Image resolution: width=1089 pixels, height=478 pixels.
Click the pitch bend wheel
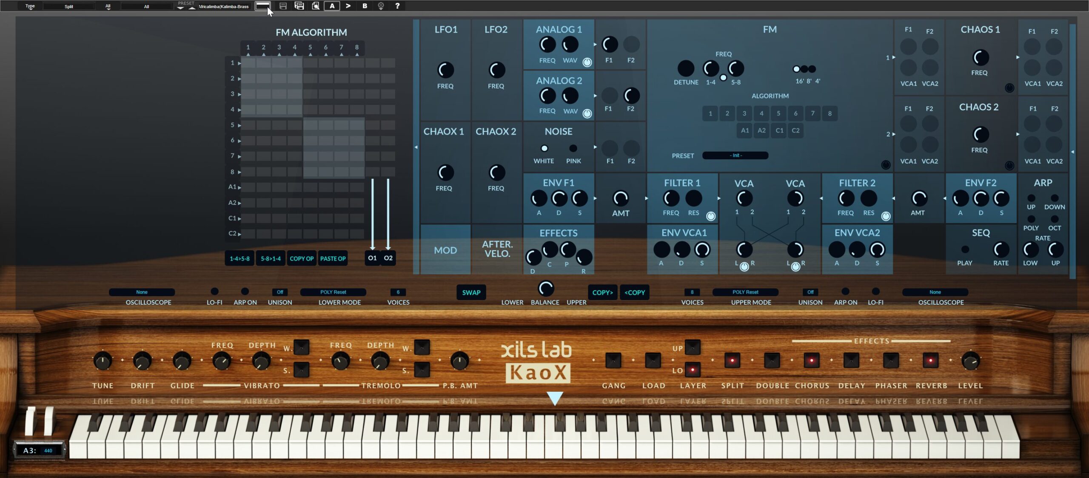click(31, 421)
